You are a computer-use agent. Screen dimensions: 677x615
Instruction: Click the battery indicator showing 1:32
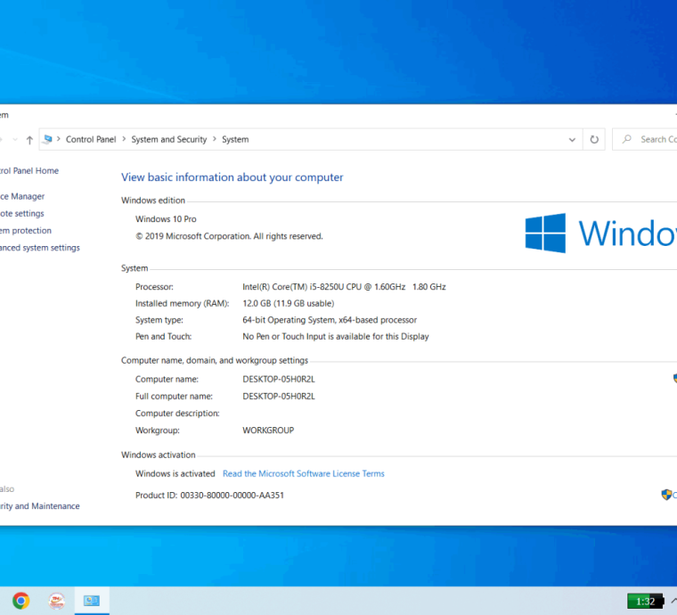646,601
